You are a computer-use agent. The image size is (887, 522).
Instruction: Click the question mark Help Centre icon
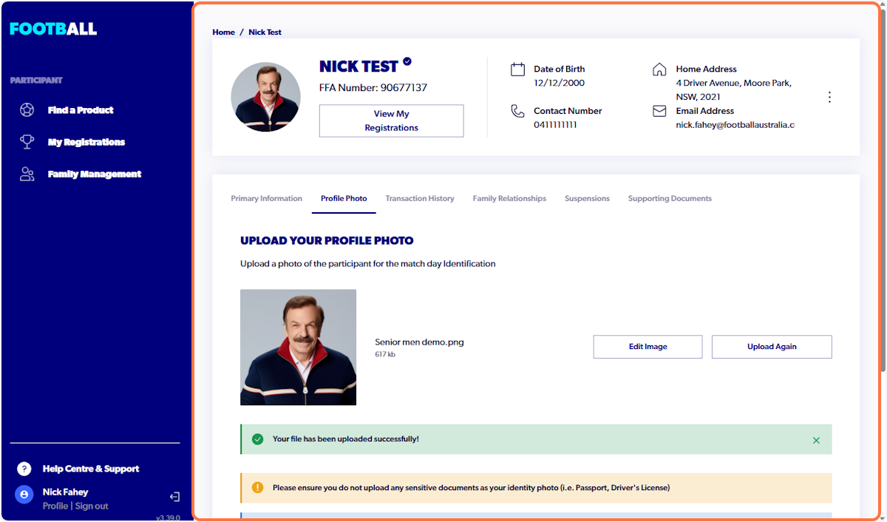[24, 469]
